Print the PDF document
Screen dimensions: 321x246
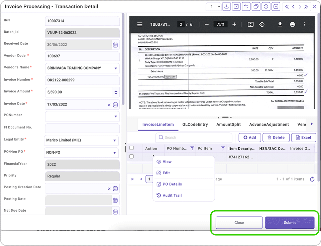click(292, 24)
